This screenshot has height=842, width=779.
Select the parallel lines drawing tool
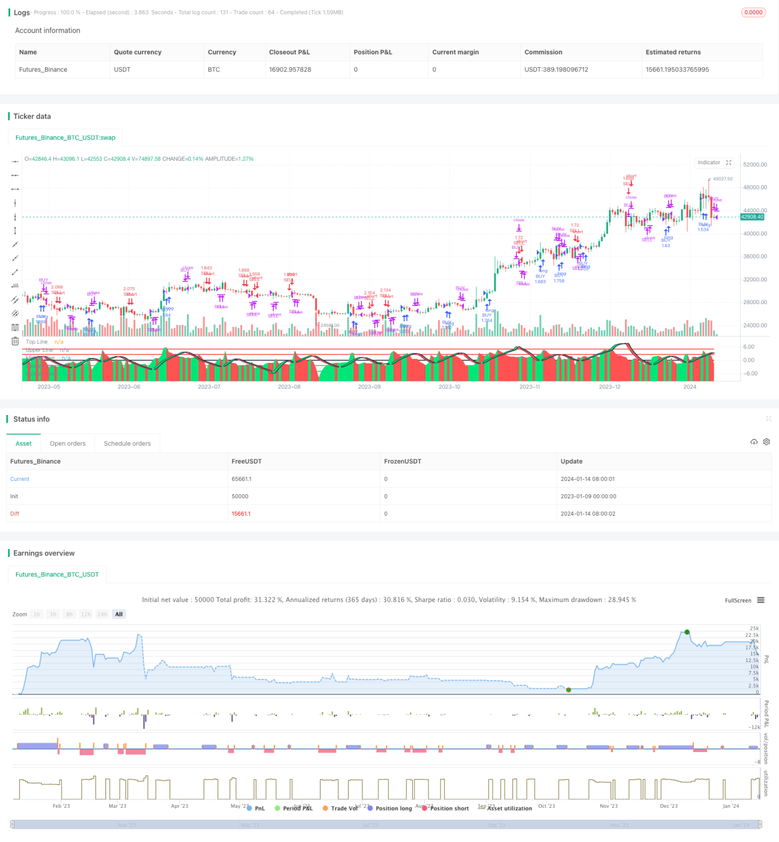[15, 300]
